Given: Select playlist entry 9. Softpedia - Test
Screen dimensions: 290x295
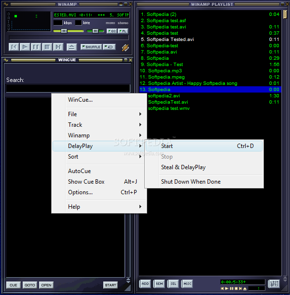Looking at the screenshot, I should (210, 65).
